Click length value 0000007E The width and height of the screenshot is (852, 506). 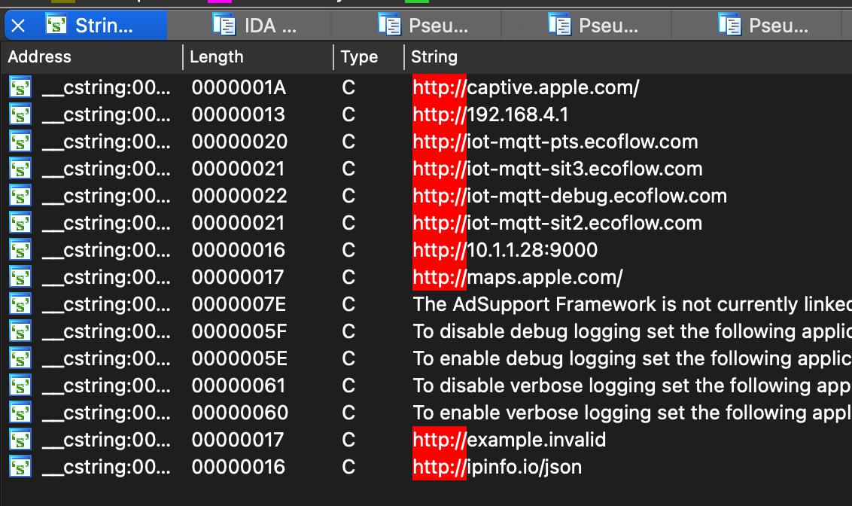pos(239,304)
